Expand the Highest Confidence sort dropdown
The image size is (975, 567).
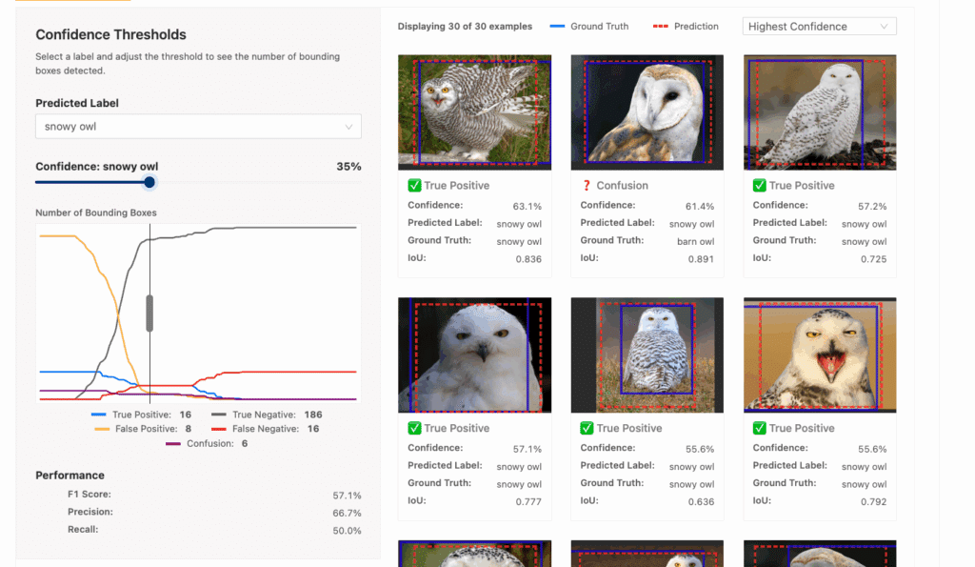pos(820,26)
